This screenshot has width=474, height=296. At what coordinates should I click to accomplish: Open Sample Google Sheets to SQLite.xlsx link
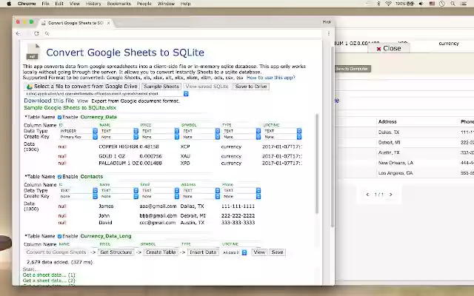point(70,108)
